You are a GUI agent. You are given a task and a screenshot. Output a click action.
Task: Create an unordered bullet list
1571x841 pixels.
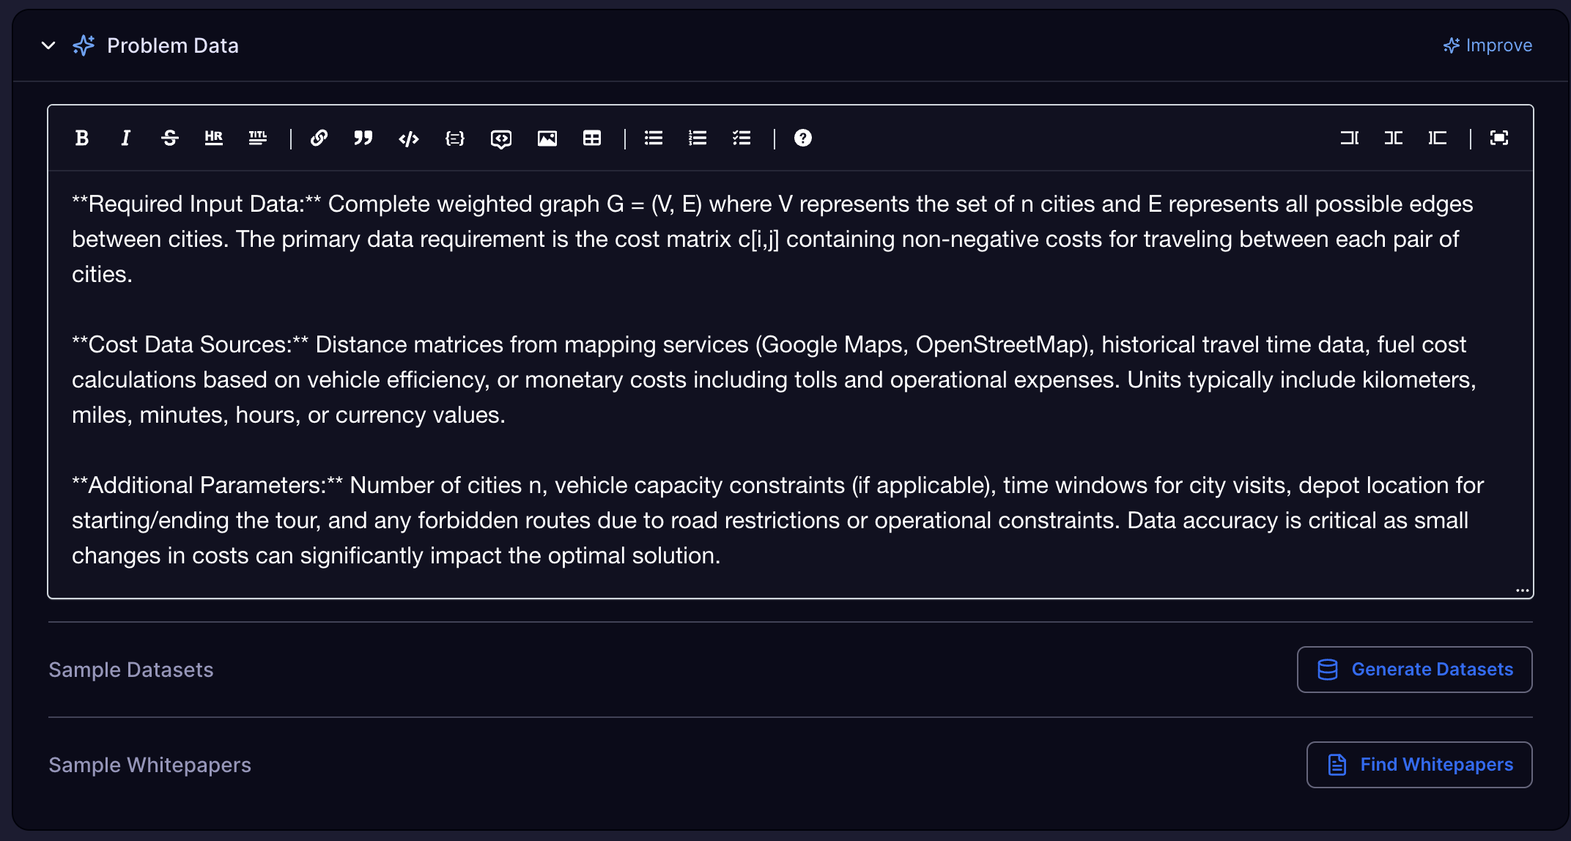(654, 138)
